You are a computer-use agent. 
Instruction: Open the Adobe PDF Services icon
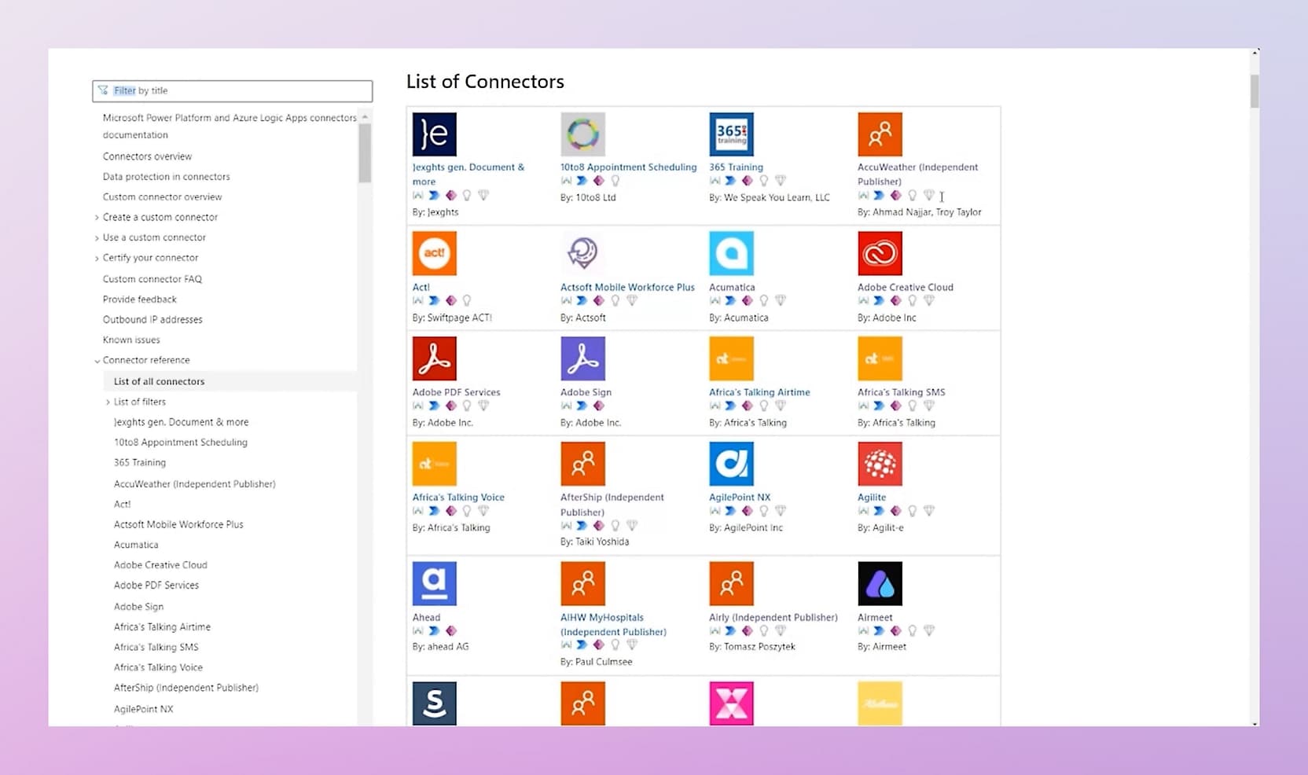pos(434,358)
